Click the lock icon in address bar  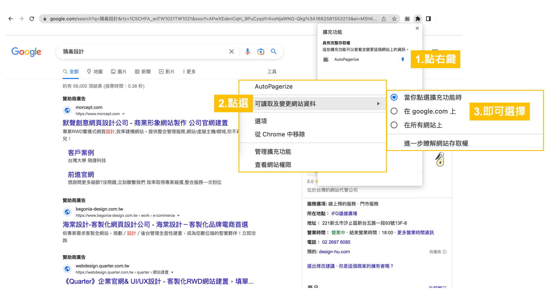click(x=45, y=19)
